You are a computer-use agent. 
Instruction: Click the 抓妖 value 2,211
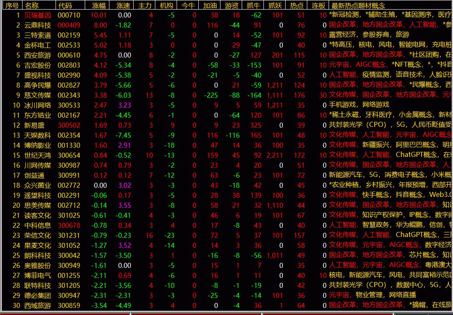tap(275, 155)
